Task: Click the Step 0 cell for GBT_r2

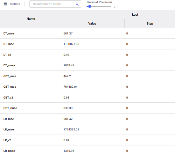Action: (x=127, y=98)
